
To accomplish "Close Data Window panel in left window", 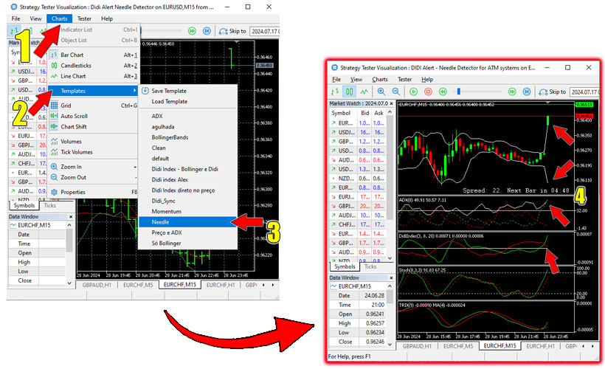I will [71, 216].
